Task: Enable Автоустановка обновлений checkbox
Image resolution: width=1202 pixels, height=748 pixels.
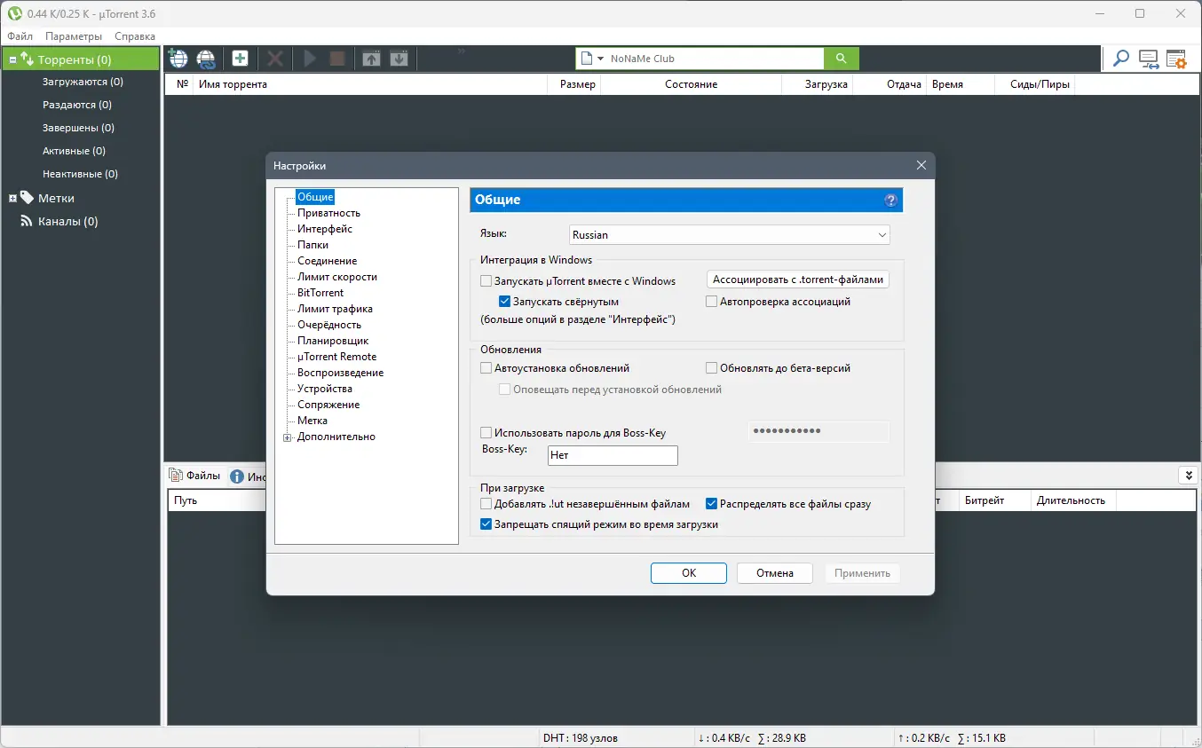Action: click(486, 367)
